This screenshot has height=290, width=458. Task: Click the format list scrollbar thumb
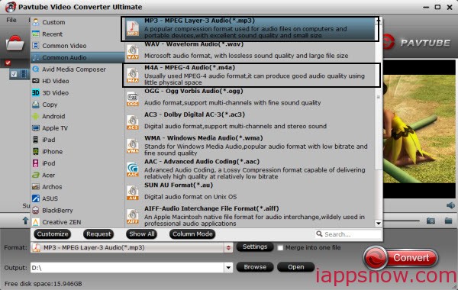[x=379, y=96]
